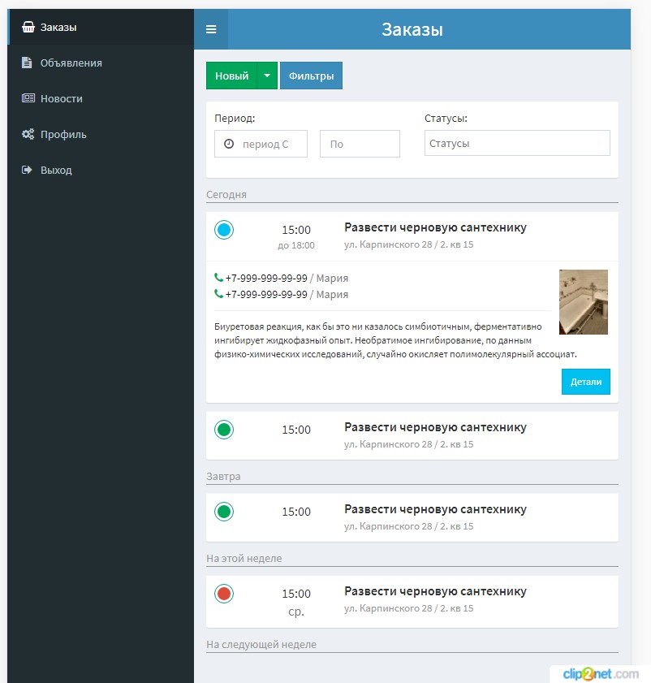The width and height of the screenshot is (651, 683).
Task: Click the период С date input
Action: [261, 144]
